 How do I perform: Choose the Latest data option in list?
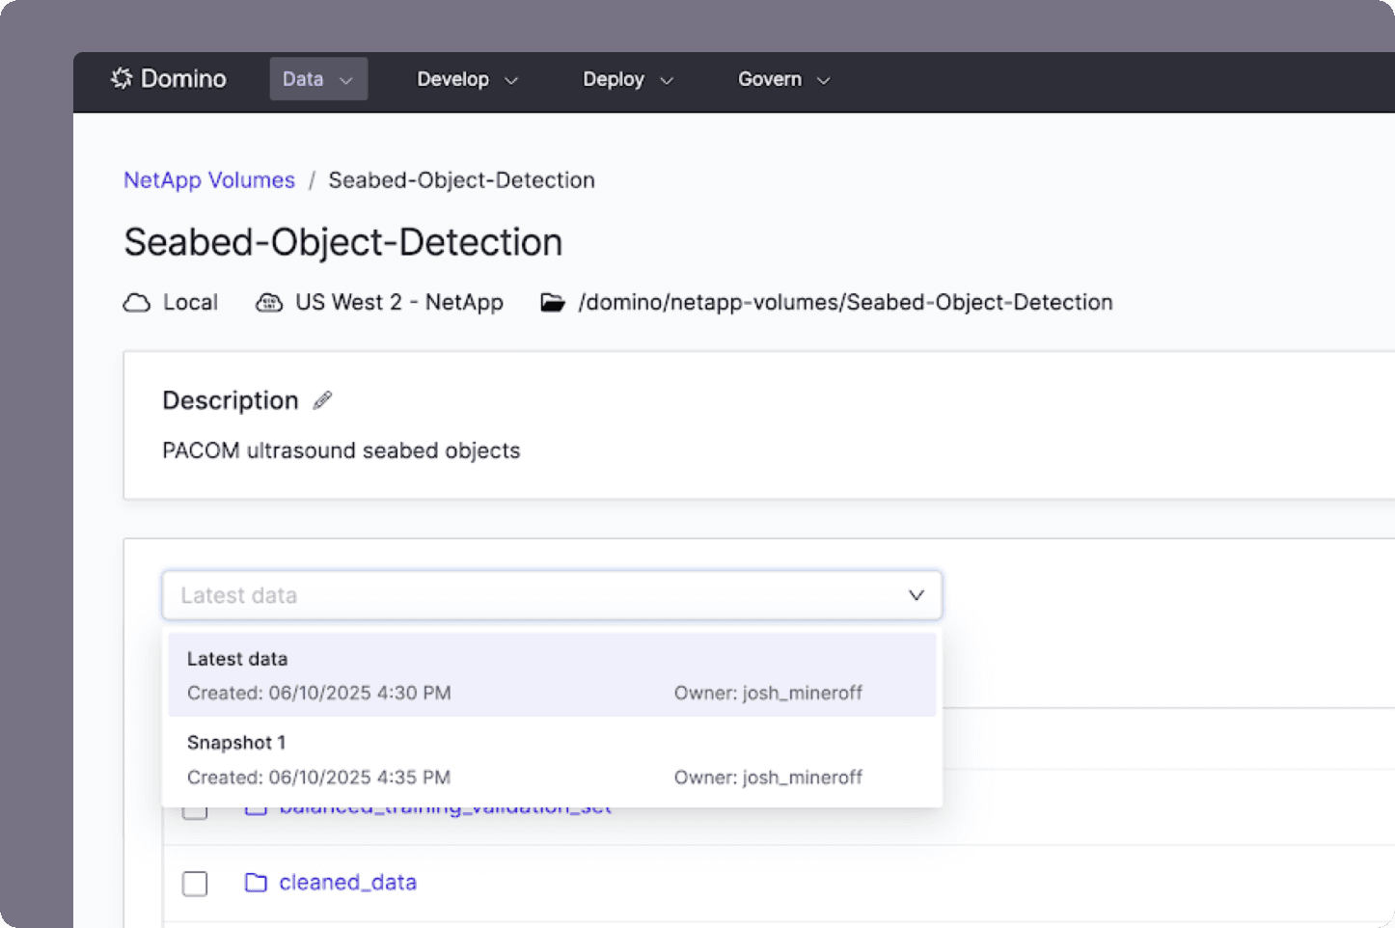click(552, 675)
